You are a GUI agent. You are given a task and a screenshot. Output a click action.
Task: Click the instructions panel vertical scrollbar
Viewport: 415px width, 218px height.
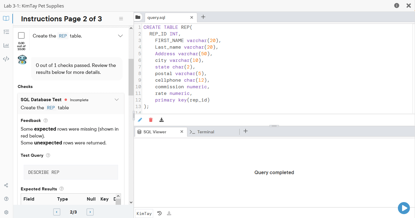[x=131, y=77]
